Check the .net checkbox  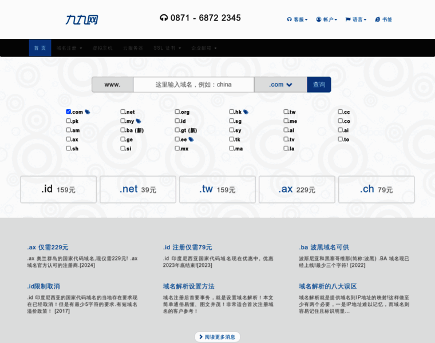coord(123,111)
